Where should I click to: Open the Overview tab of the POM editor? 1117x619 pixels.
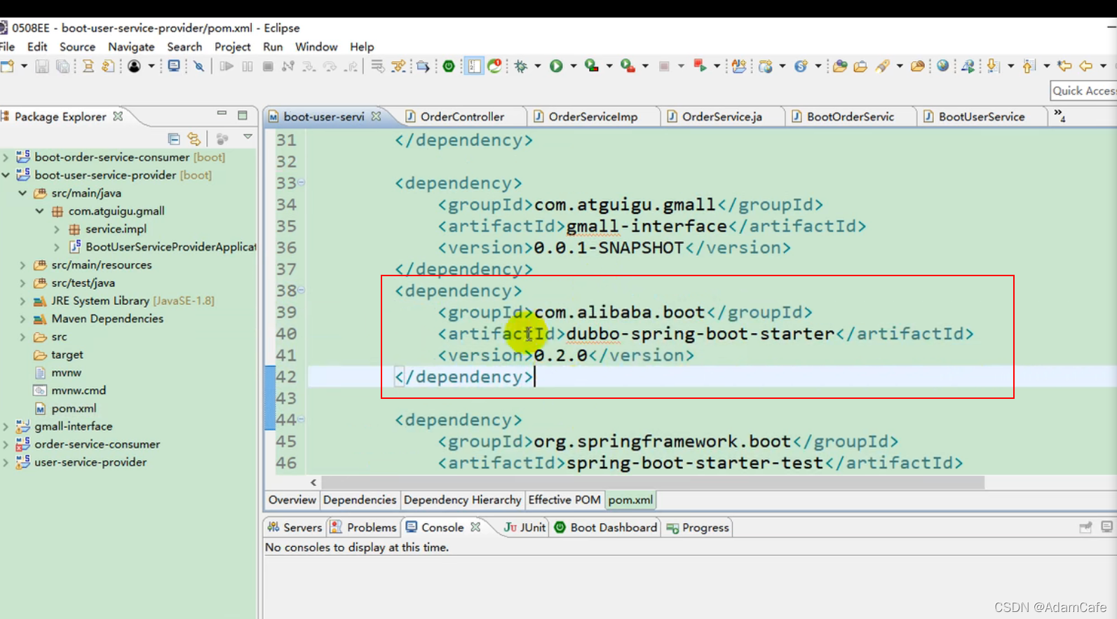pos(292,500)
